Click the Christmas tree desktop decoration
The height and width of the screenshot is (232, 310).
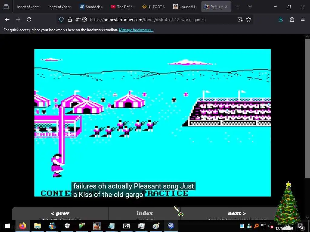point(288,205)
